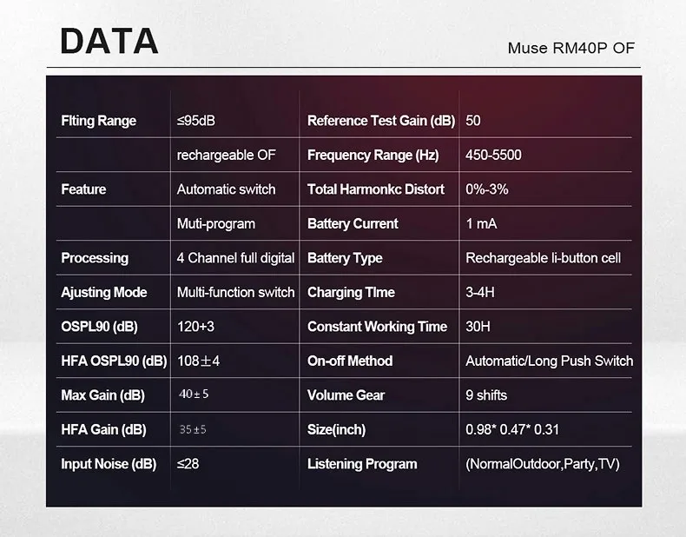Viewport: 686px width, 537px height.
Task: Select Automatic switch feature text
Action: tap(226, 189)
